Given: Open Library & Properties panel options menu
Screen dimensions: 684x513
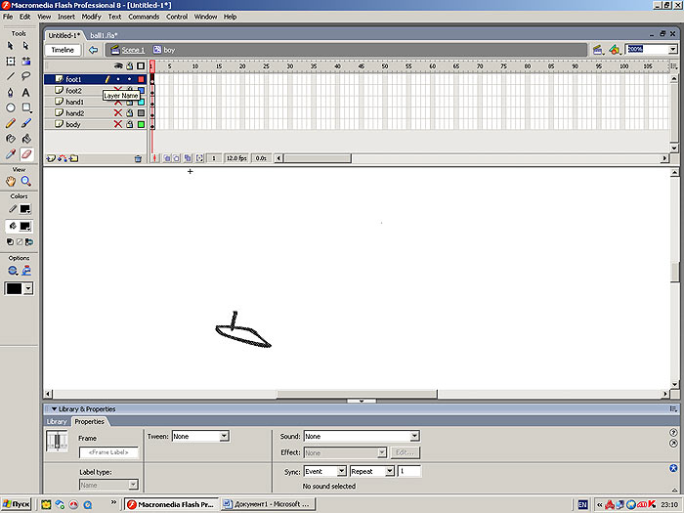Looking at the screenshot, I should (x=673, y=409).
